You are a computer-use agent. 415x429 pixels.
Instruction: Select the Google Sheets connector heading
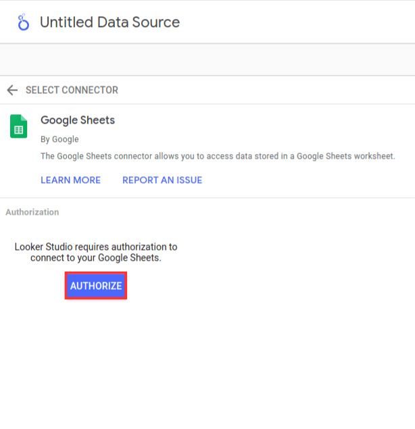pyautogui.click(x=78, y=120)
